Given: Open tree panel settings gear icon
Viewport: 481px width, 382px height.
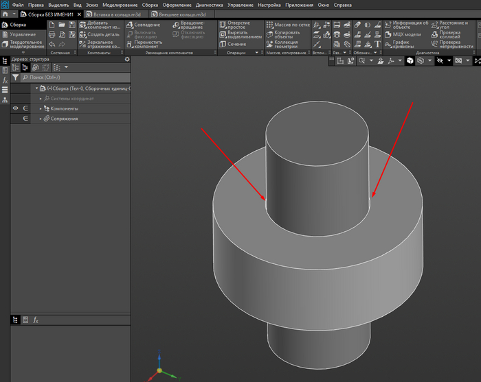Looking at the screenshot, I should (127, 60).
